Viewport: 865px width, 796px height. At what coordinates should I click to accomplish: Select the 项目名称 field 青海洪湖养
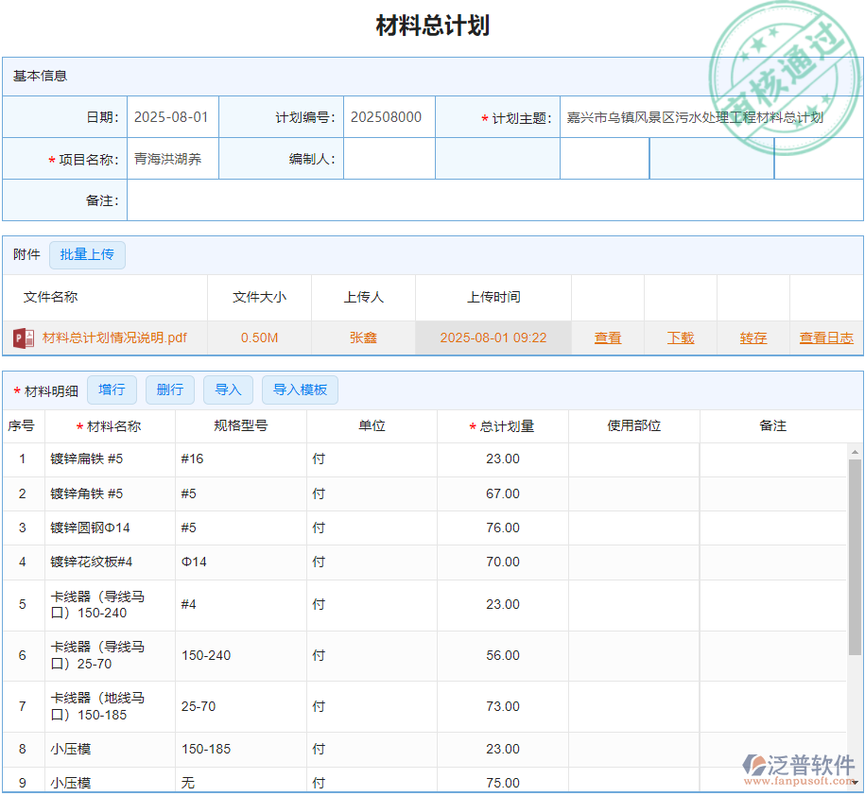click(172, 159)
